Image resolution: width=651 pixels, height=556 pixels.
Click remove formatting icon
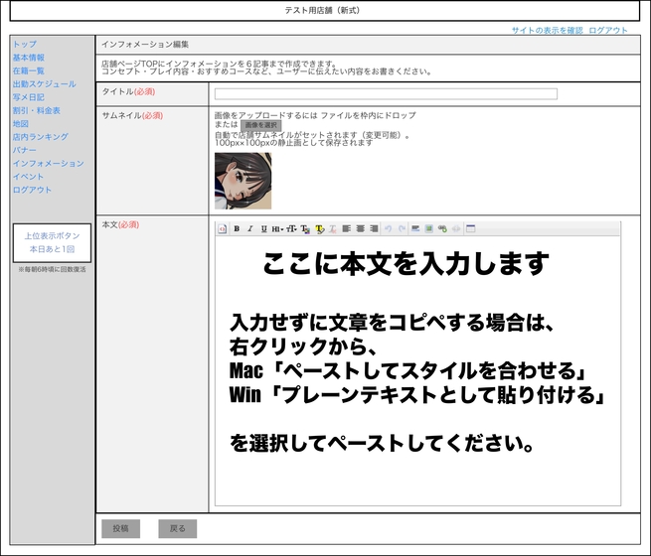click(333, 229)
